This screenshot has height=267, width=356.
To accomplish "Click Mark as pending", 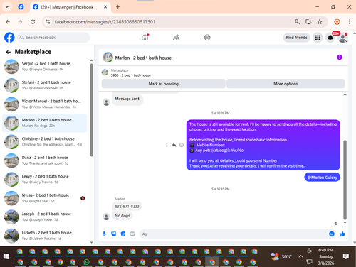I will [x=164, y=84].
